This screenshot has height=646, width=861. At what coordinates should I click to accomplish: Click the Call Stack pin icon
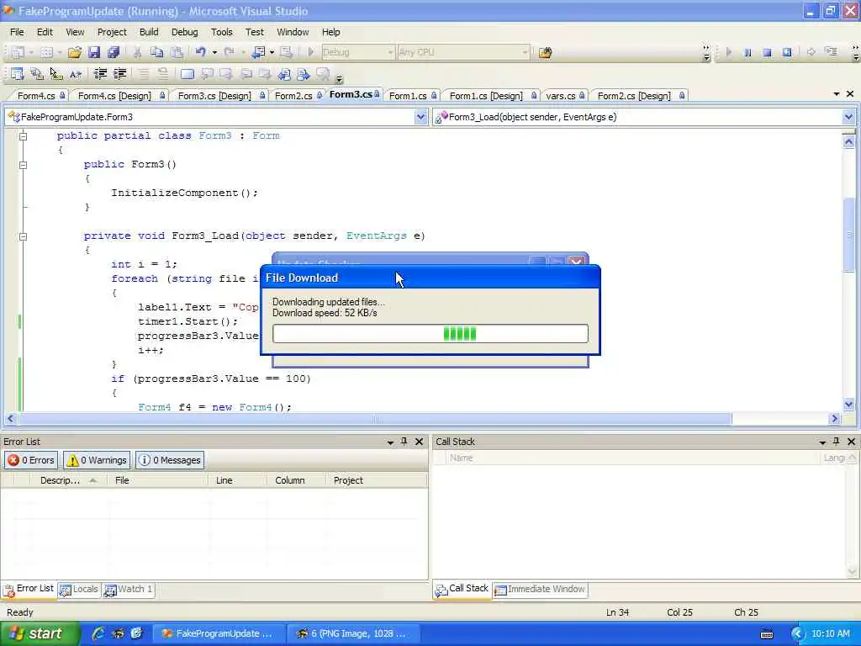coord(837,441)
